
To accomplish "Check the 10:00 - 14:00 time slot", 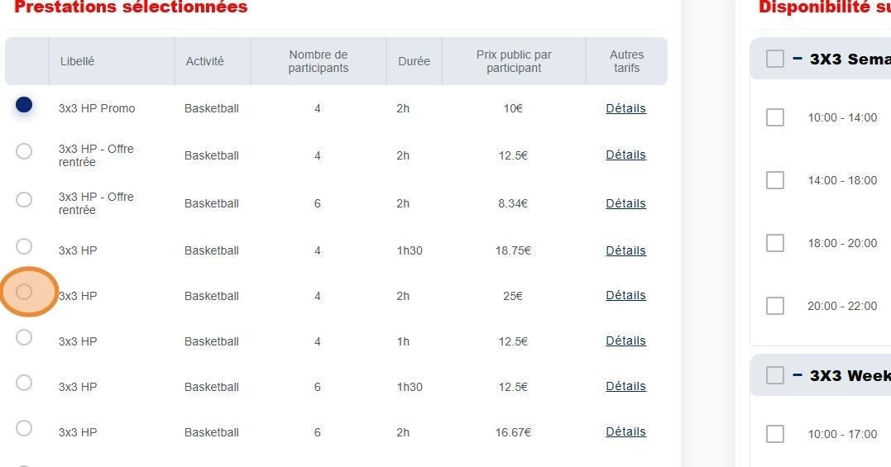I will pyautogui.click(x=775, y=117).
